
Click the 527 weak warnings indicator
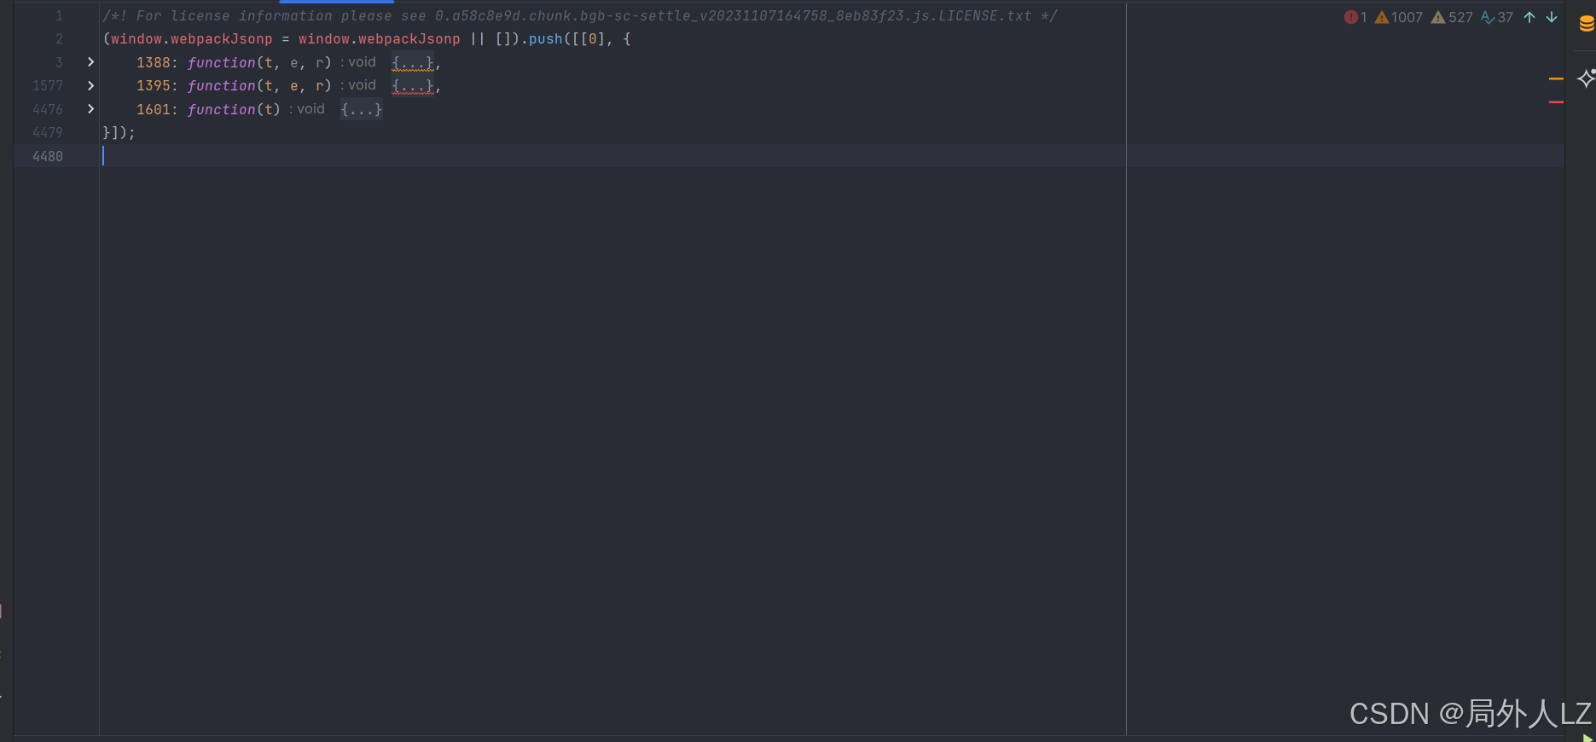pos(1452,17)
